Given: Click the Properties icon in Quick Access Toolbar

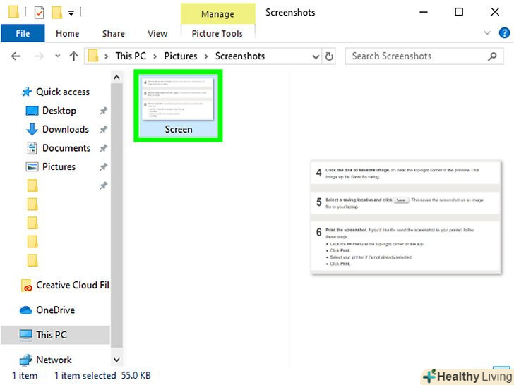Looking at the screenshot, I should (x=40, y=13).
